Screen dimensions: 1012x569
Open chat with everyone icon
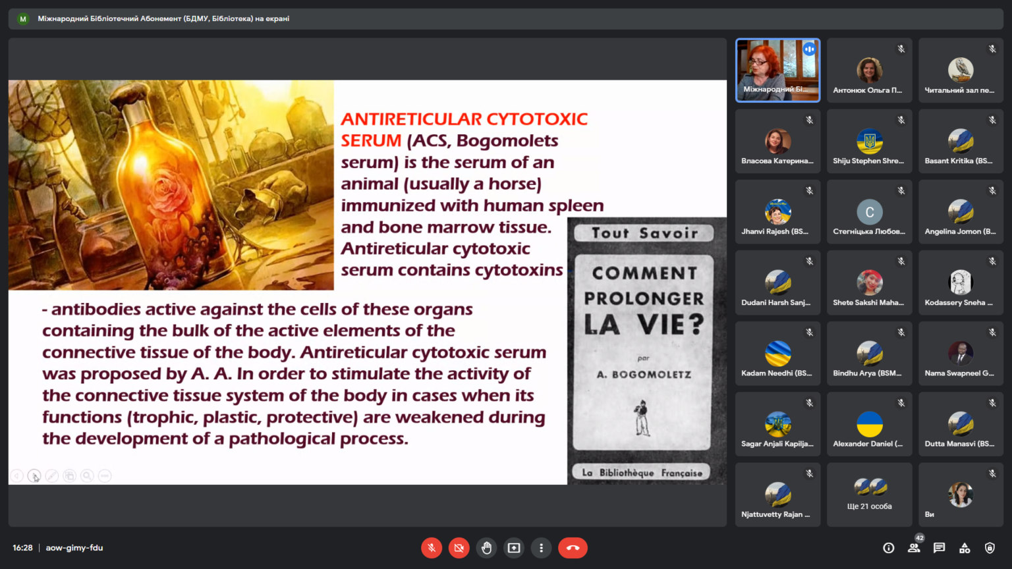(940, 548)
